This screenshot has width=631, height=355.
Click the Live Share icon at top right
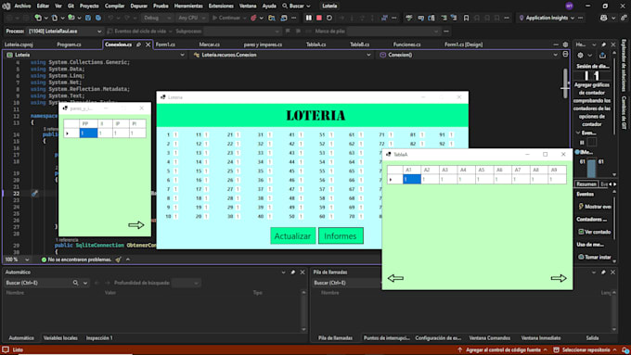pyautogui.click(x=624, y=18)
